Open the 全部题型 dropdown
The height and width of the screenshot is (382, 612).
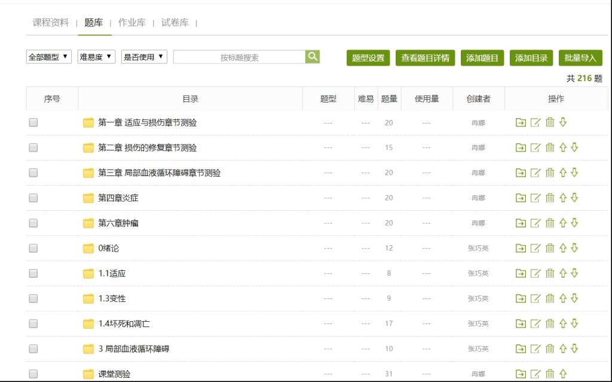tap(49, 57)
